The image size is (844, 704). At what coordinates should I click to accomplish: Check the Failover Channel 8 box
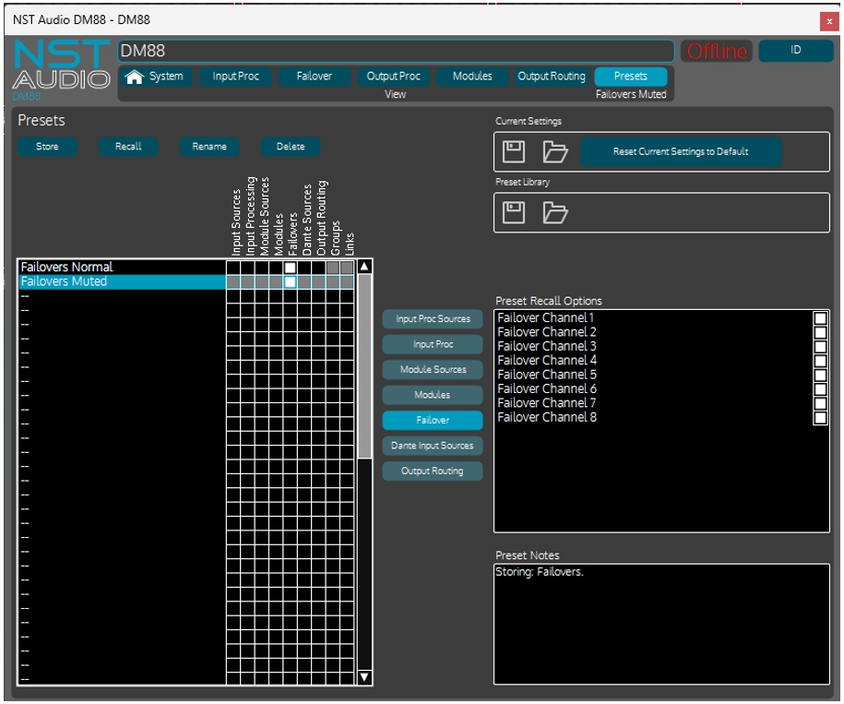820,418
